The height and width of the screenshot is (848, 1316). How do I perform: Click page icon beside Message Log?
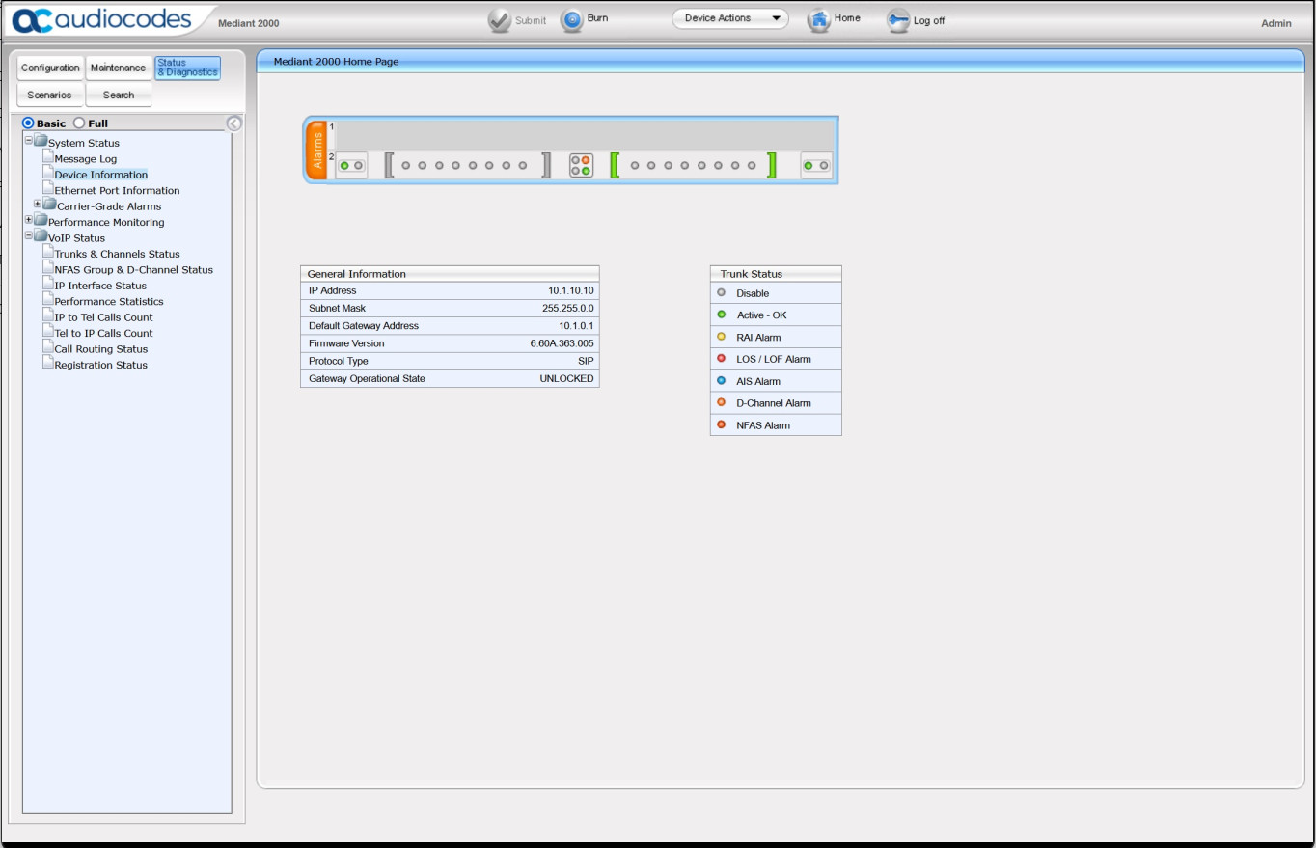point(47,157)
